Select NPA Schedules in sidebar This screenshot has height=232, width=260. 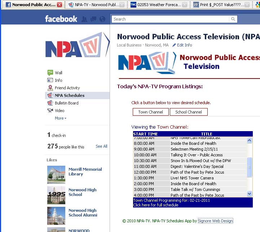click(x=77, y=95)
